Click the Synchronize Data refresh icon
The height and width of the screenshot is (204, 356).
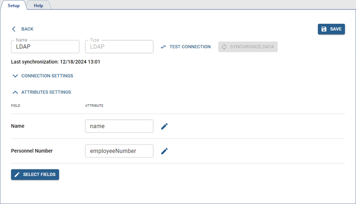224,47
